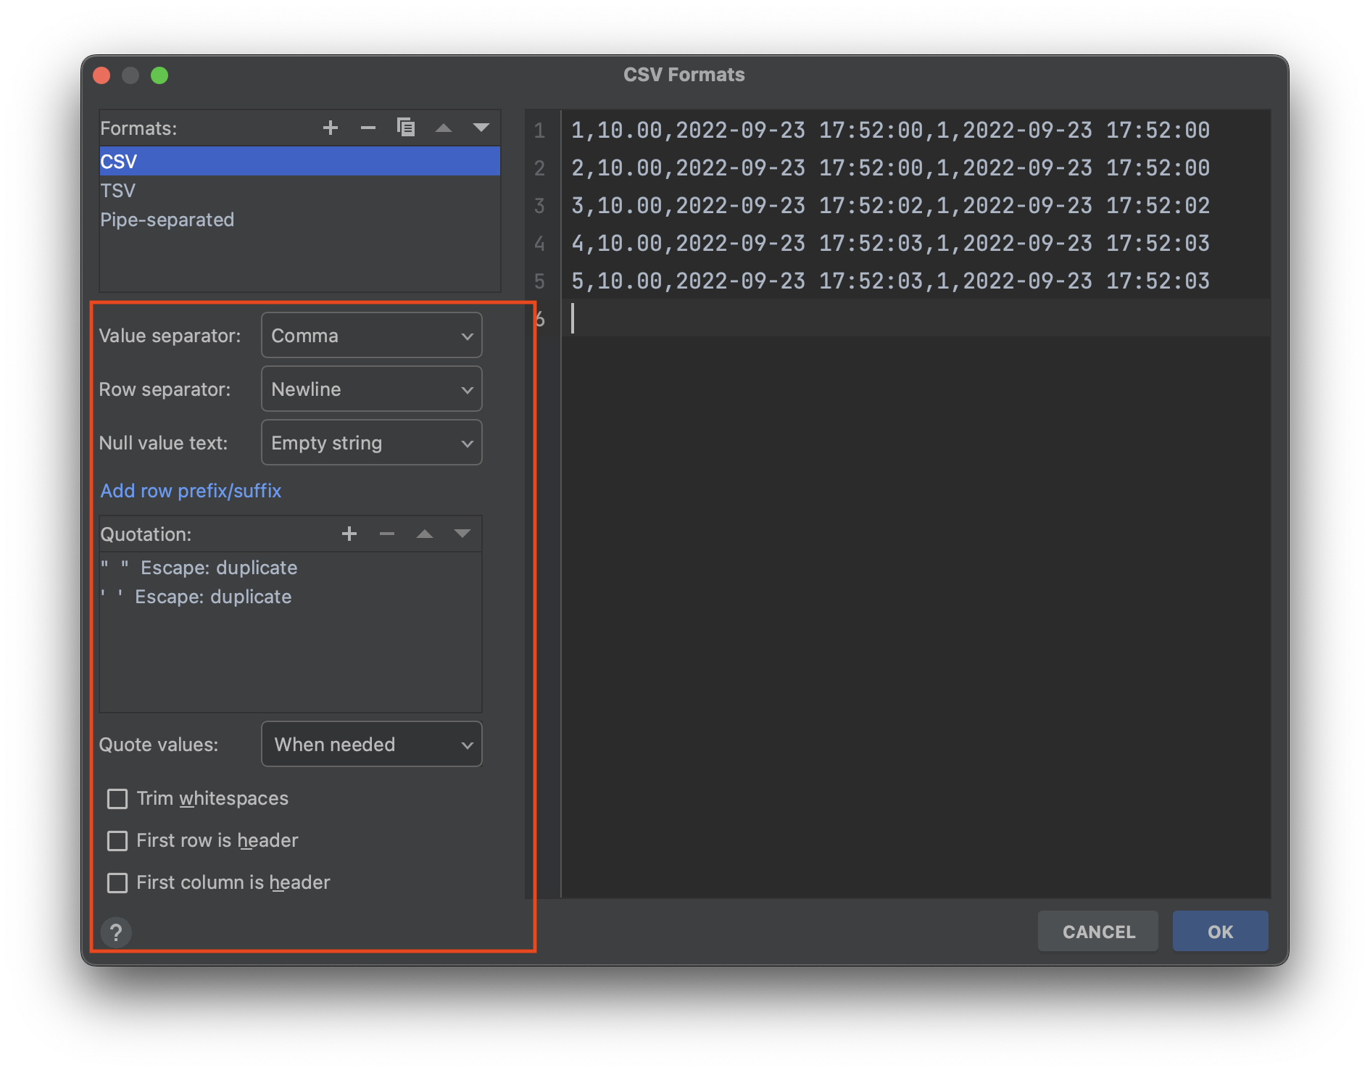1370x1073 pixels.
Task: Open the Null value text dropdown
Action: click(372, 443)
